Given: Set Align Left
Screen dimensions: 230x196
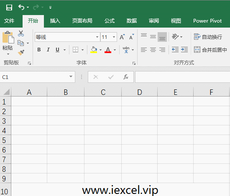Looking at the screenshot, I should coord(144,50).
